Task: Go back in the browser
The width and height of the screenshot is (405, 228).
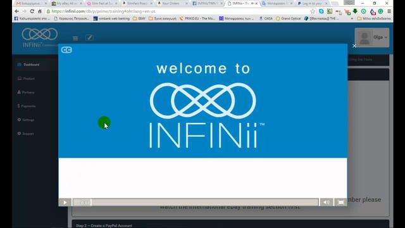Action: point(17,11)
